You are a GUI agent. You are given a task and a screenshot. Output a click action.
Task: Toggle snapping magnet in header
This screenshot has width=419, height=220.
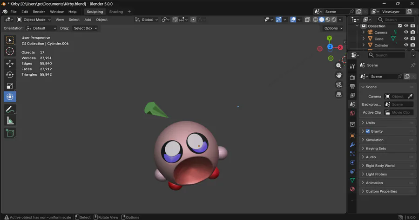175,19
